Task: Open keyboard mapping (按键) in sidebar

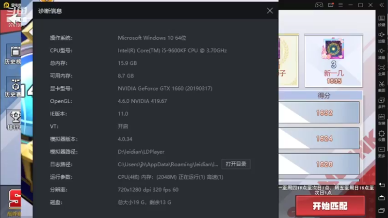Action: click(382, 21)
